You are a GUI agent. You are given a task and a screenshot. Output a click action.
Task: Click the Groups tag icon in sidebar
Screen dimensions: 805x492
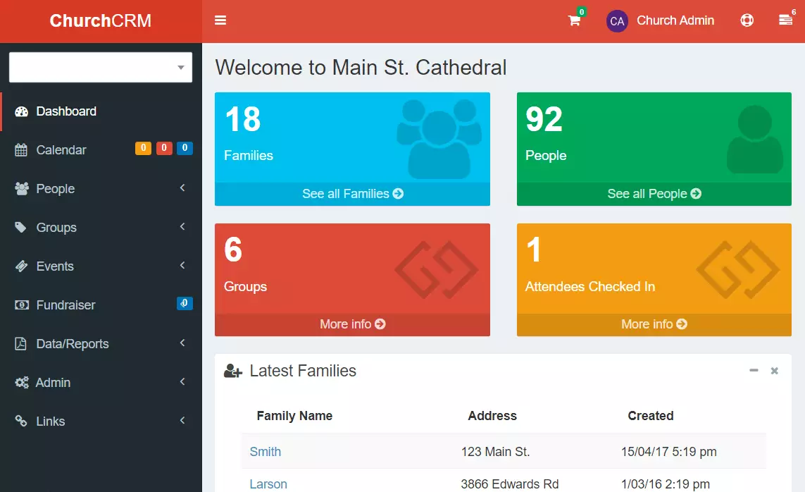coord(20,227)
